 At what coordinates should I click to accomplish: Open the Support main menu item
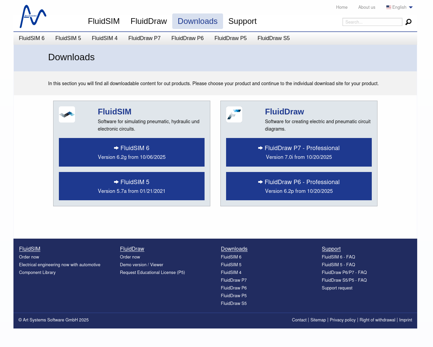(242, 21)
